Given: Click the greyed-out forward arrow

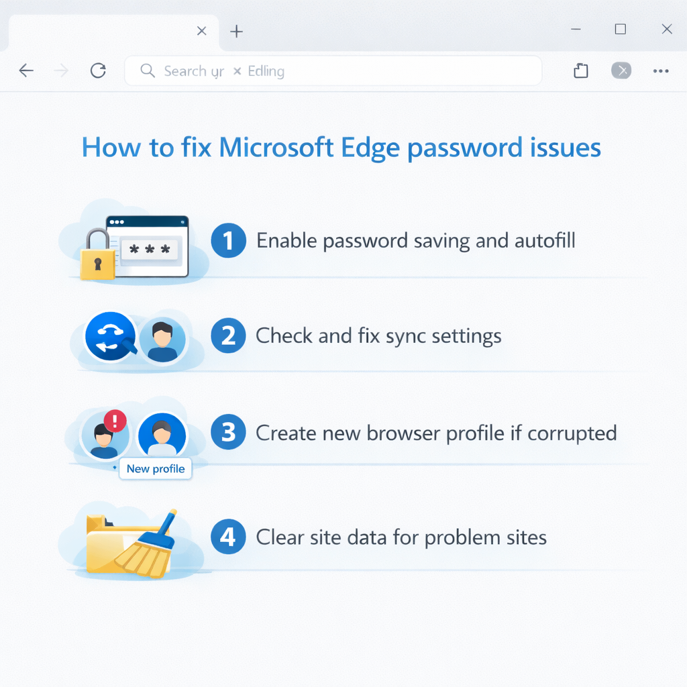Looking at the screenshot, I should point(61,70).
